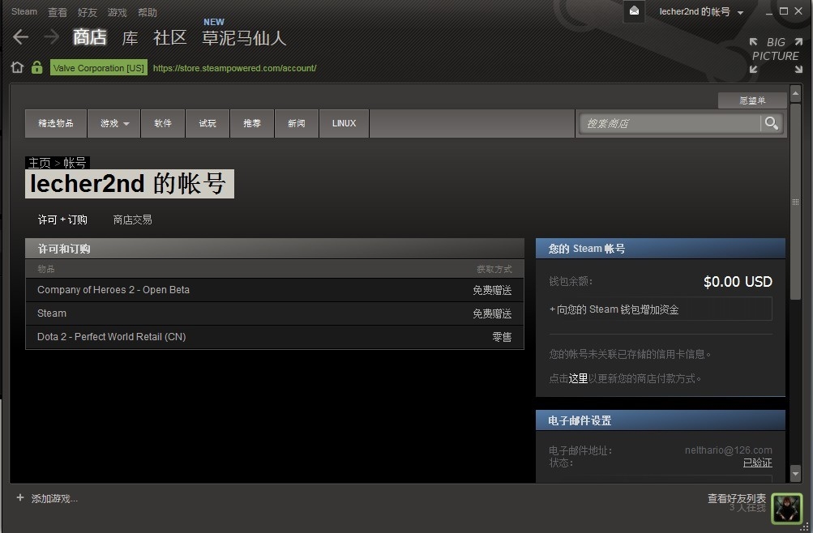Click the page scrollbar down arrow
Viewport: 813px width, 533px height.
(795, 472)
